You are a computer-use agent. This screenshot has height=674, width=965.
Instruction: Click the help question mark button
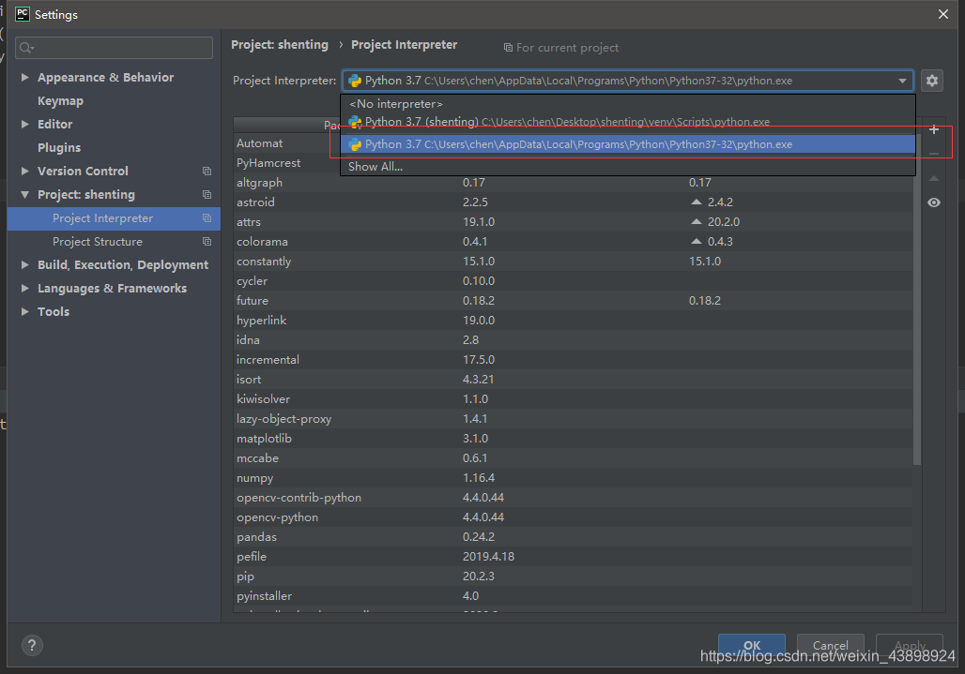point(32,645)
